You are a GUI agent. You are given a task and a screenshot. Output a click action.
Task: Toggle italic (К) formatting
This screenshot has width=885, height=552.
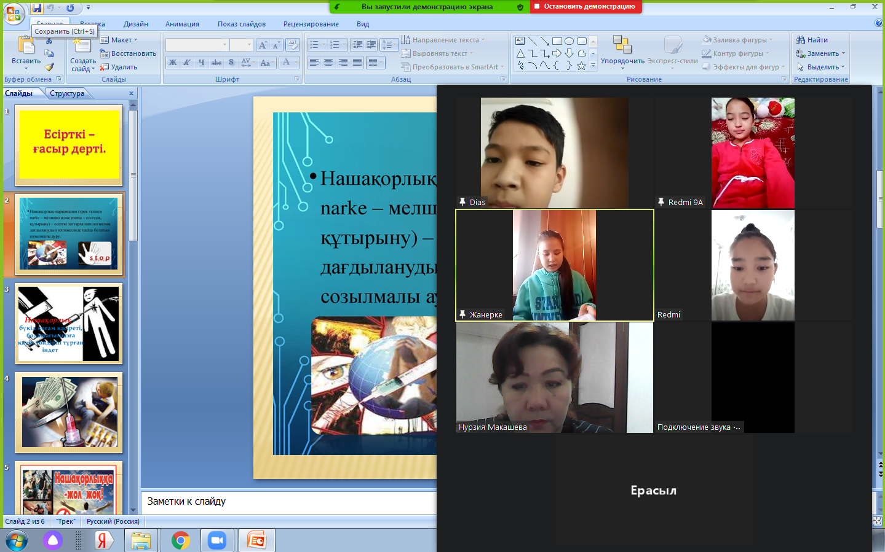coord(187,63)
